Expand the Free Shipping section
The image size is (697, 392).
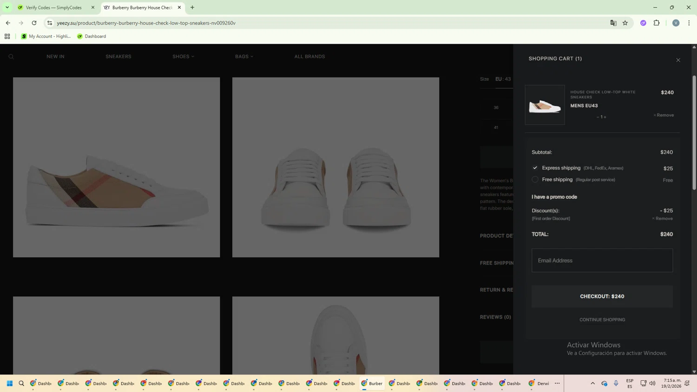click(x=496, y=263)
